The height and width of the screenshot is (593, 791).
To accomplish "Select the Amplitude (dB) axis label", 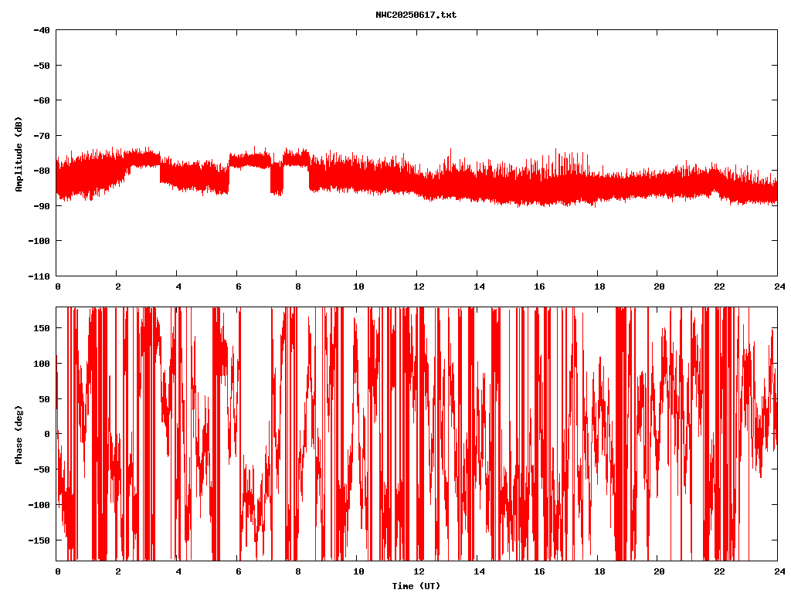I will tap(19, 154).
